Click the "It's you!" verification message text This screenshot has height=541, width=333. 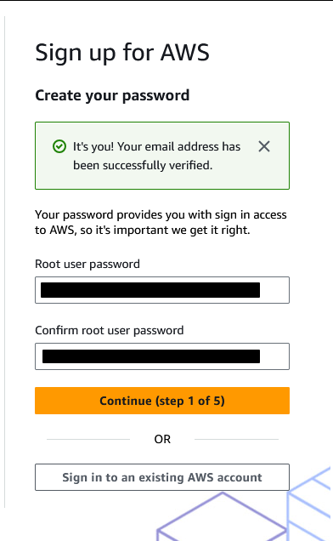(x=157, y=156)
